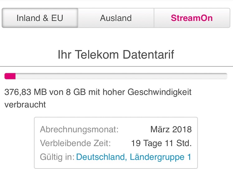This screenshot has height=169, width=233.
Task: Click the divider line under the heading
Action: pos(117,66)
